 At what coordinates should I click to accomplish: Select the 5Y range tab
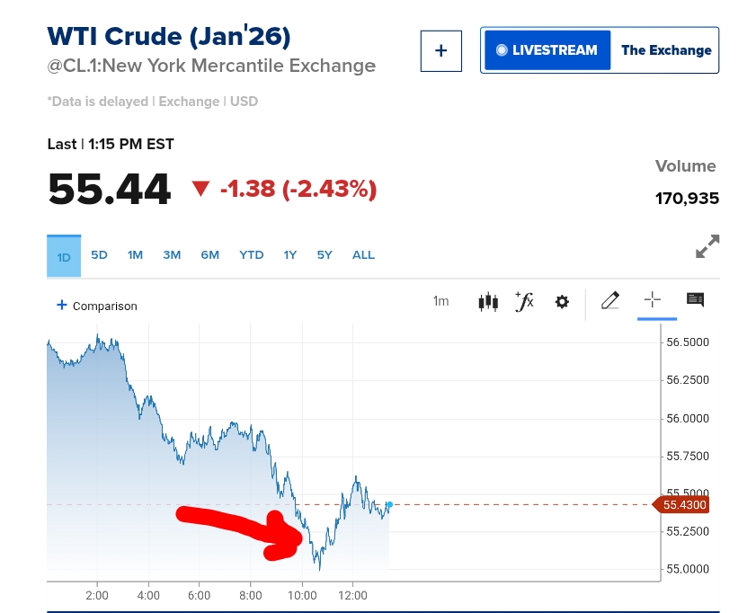tap(325, 255)
